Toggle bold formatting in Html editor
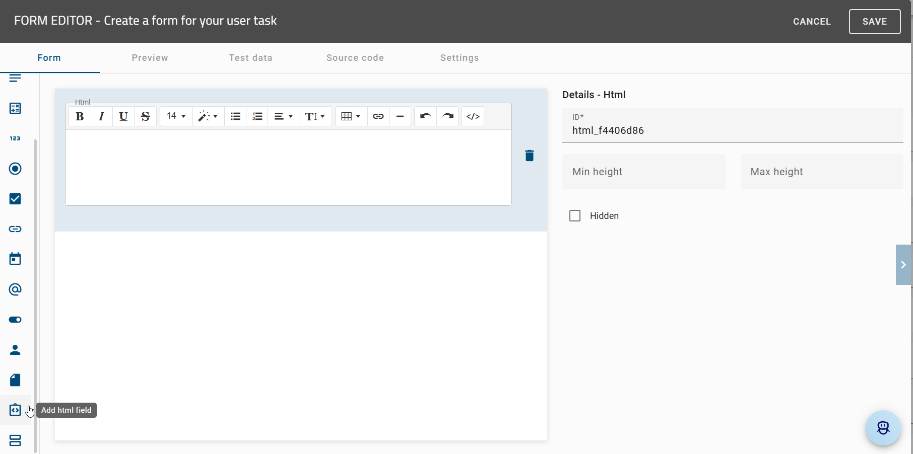913x454 pixels. (x=80, y=116)
